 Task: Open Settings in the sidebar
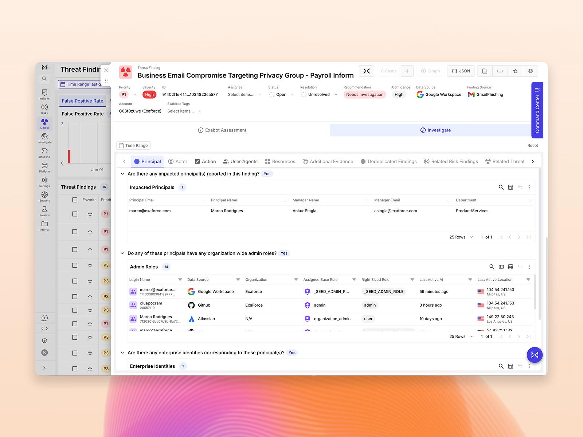click(x=44, y=182)
